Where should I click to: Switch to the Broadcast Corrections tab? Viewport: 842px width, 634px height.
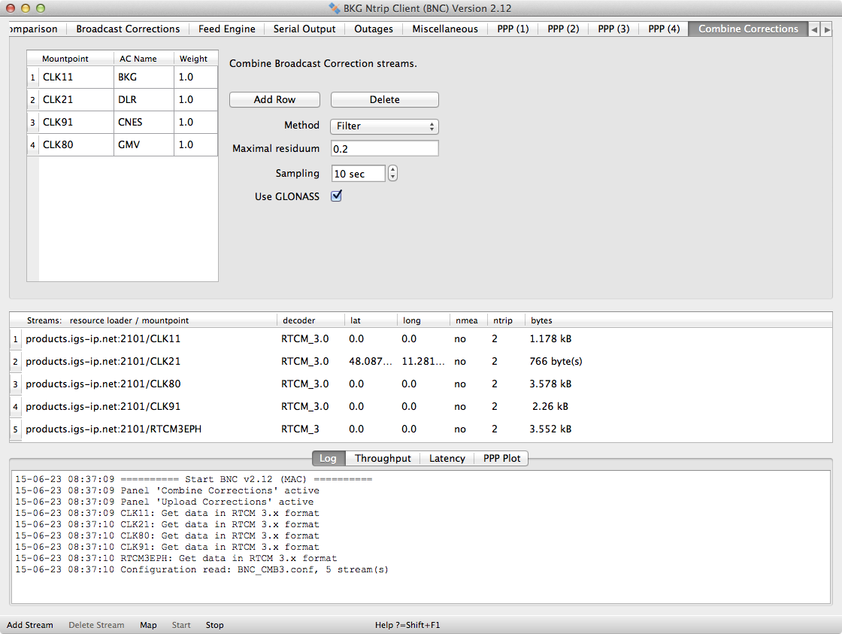(x=128, y=29)
